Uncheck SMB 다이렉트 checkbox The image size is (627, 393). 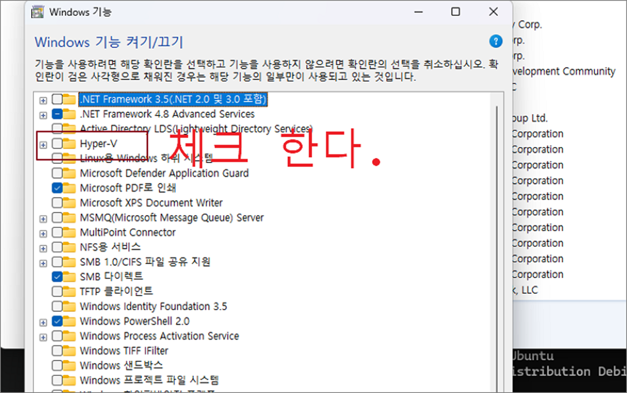click(x=57, y=277)
